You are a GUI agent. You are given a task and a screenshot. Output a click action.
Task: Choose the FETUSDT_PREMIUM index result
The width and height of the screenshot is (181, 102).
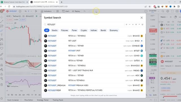(94, 85)
